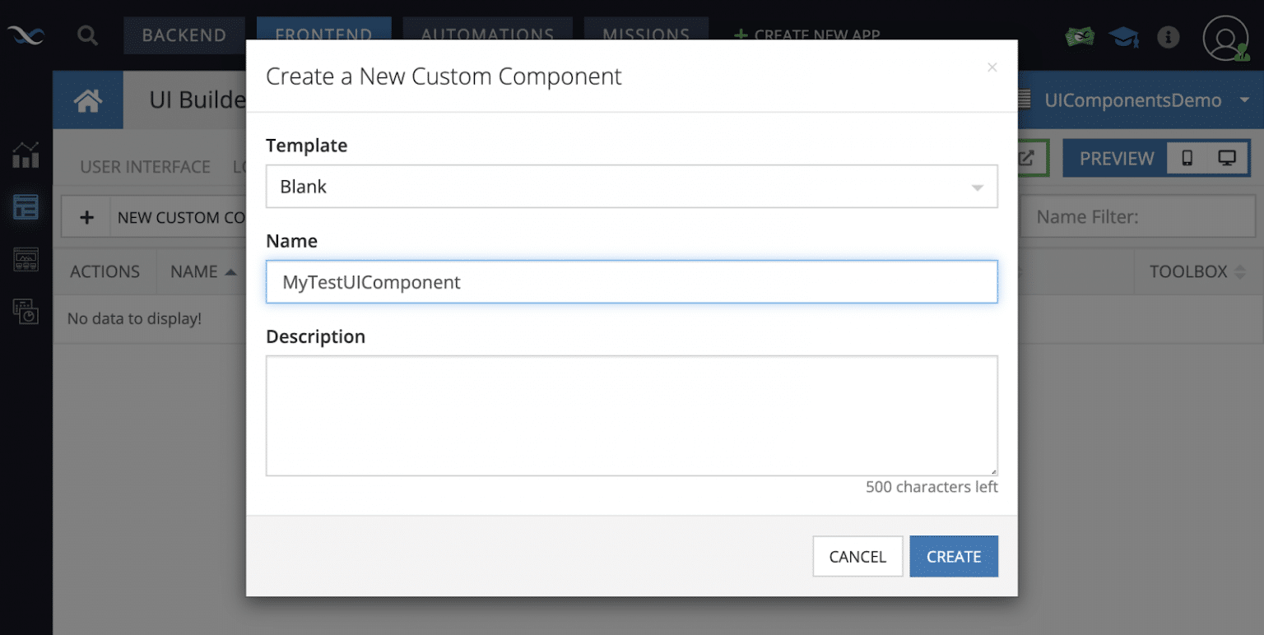Click the CANCEL button
Viewport: 1264px width, 635px height.
click(x=857, y=557)
